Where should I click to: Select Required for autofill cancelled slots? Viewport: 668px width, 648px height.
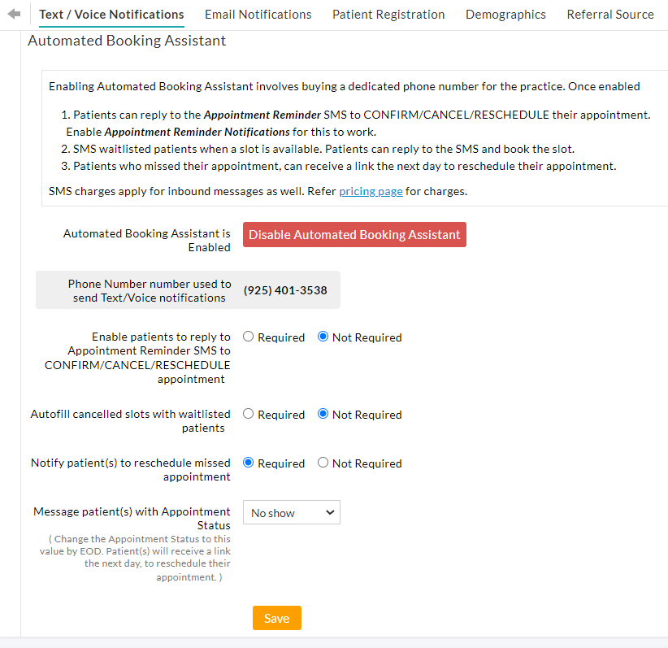pos(248,413)
